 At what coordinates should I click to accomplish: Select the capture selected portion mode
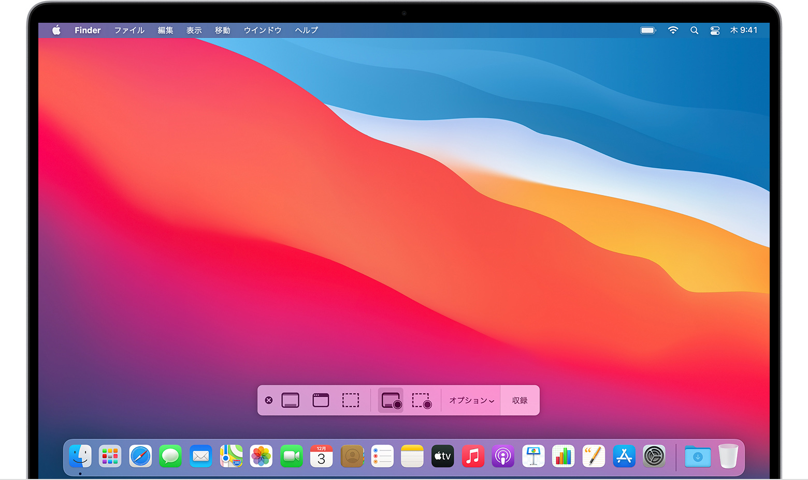coord(351,400)
